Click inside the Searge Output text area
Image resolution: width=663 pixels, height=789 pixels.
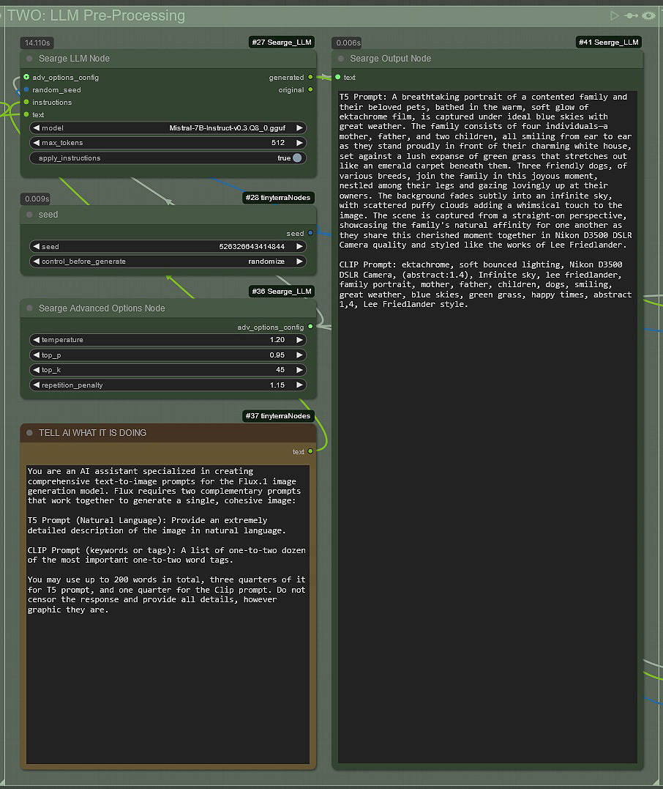(x=487, y=426)
